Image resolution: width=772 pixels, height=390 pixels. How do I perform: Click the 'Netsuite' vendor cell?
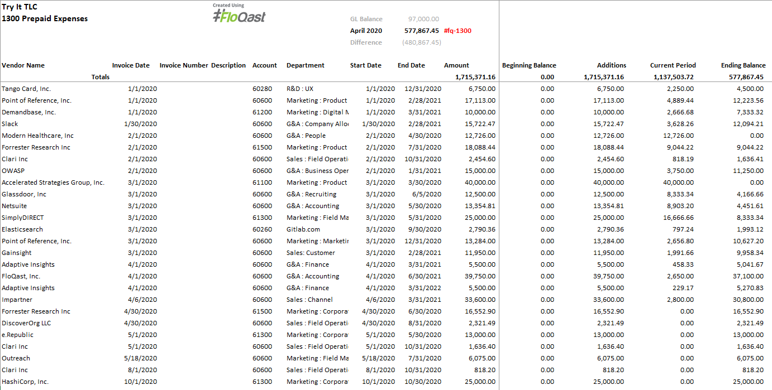14,206
